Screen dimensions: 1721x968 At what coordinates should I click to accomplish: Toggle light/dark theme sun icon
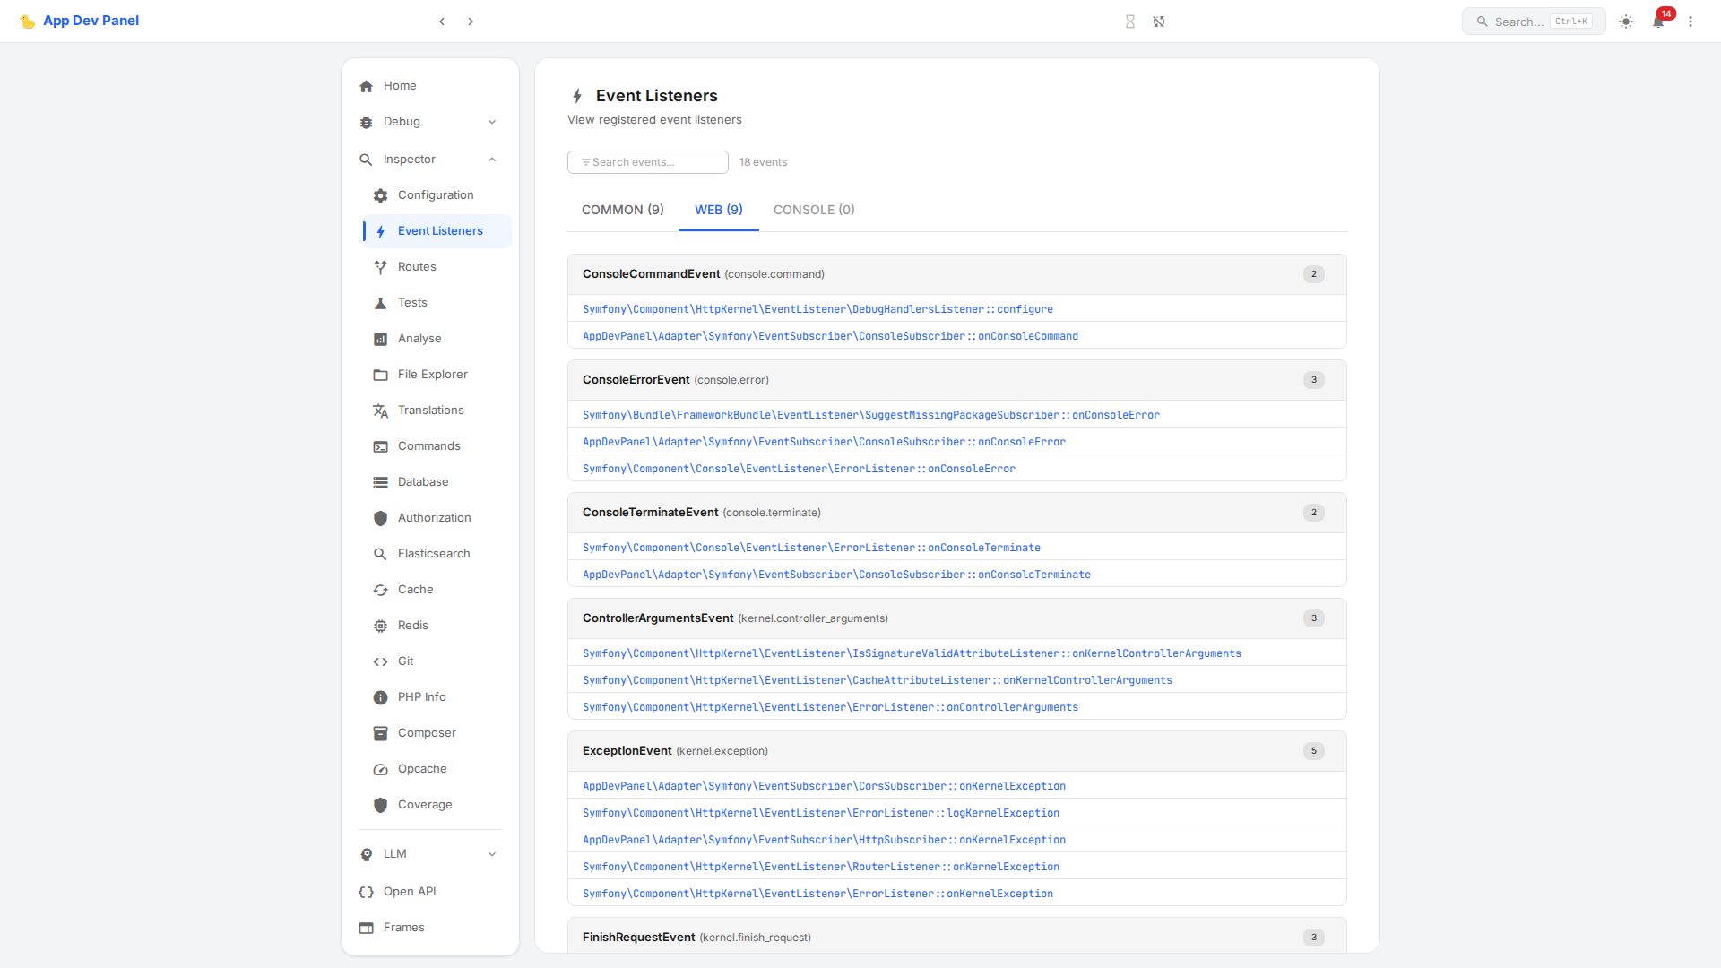[1626, 22]
